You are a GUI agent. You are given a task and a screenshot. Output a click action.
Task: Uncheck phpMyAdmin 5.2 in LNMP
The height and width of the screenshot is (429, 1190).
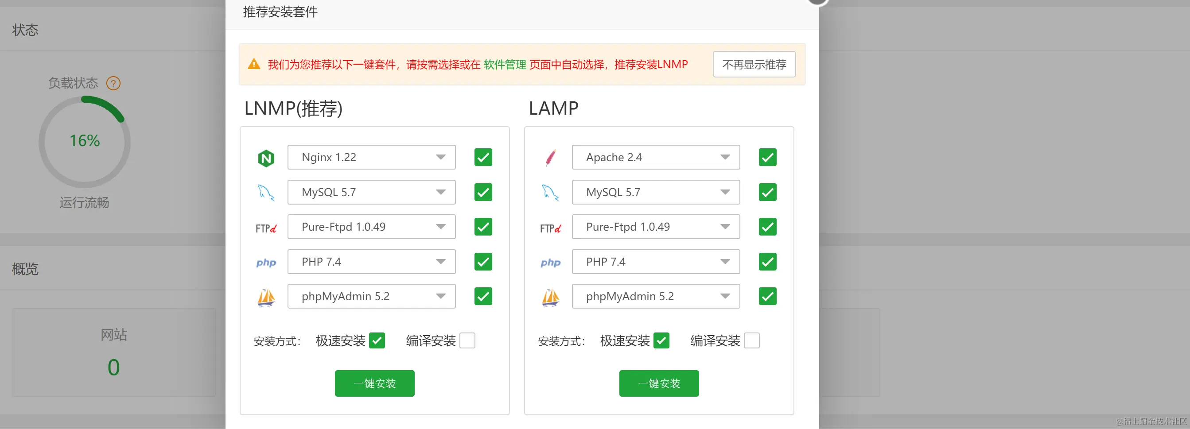(483, 297)
